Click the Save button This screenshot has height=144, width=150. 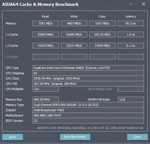click(x=13, y=137)
